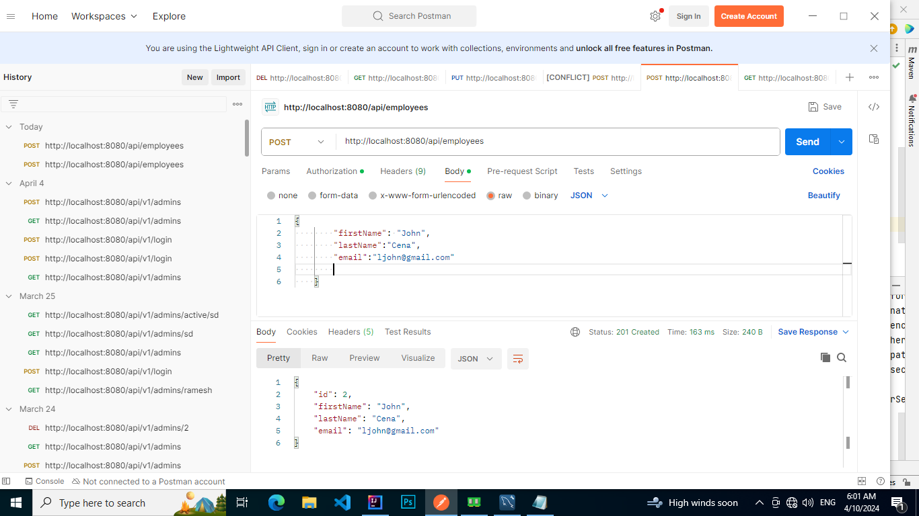Toggle response line wrap icon
This screenshot has width=919, height=516.
(x=518, y=359)
